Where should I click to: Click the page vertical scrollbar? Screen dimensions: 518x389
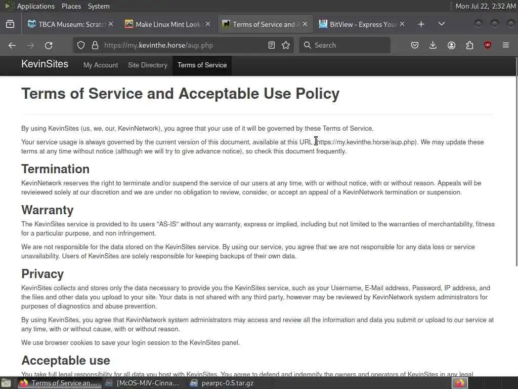tap(516, 162)
